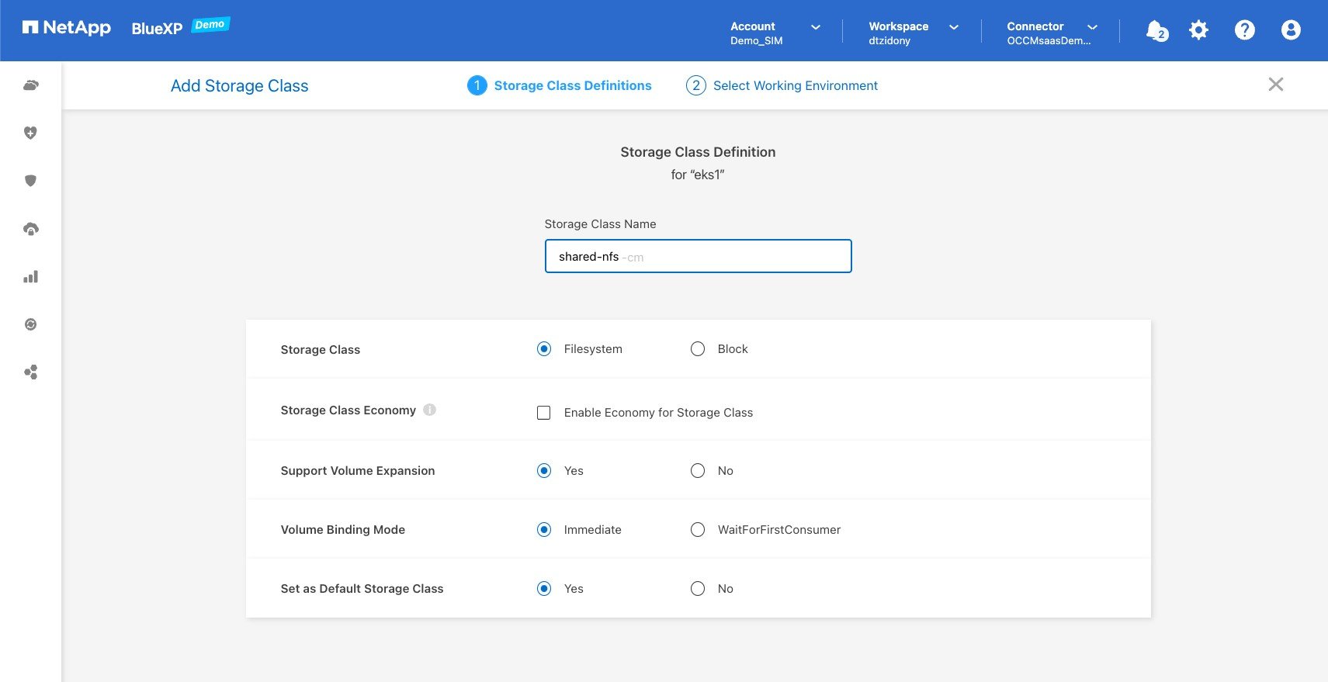This screenshot has height=682, width=1328.
Task: Select the Block storage class option
Action: (698, 349)
